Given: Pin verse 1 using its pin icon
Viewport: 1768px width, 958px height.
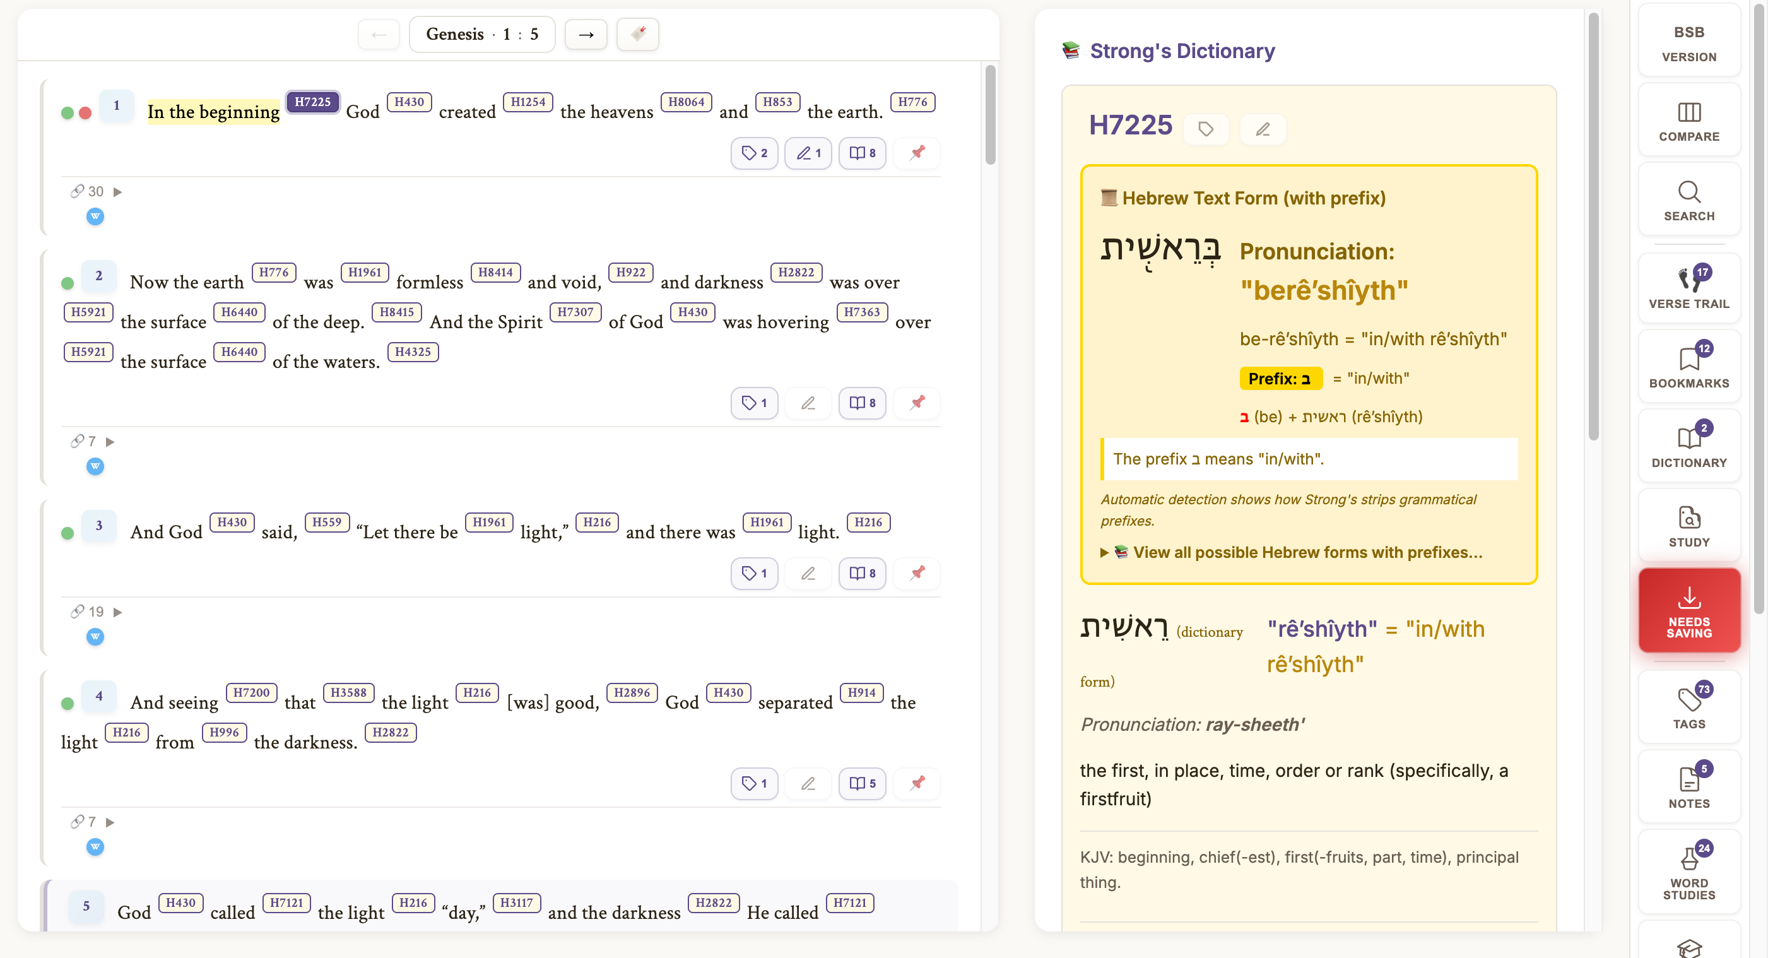Looking at the screenshot, I should pyautogui.click(x=917, y=153).
